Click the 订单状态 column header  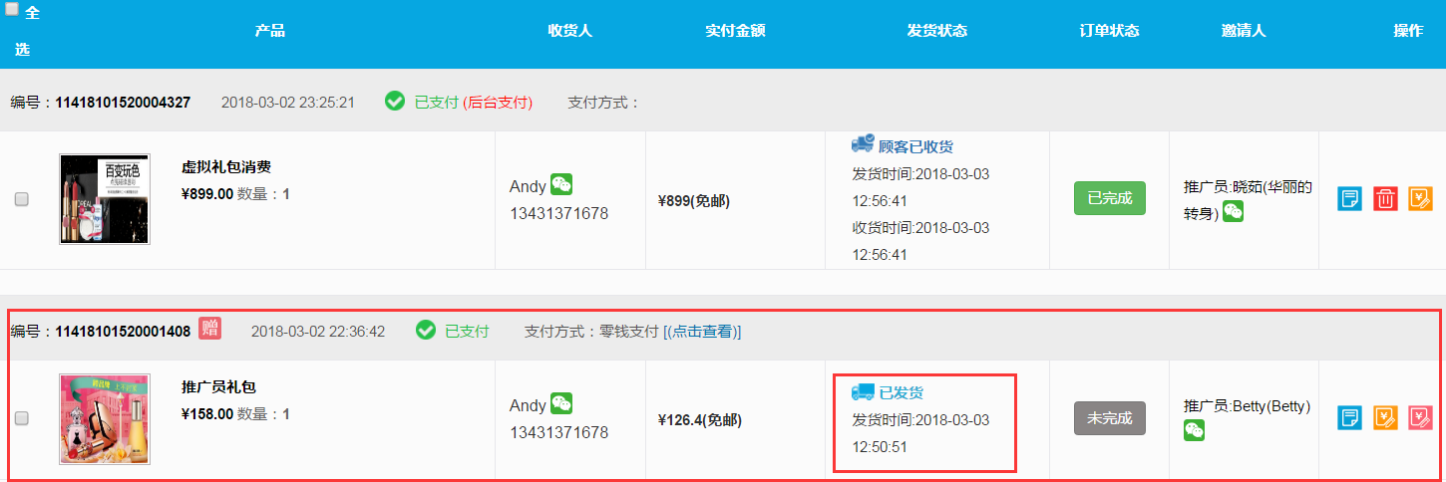[1109, 30]
